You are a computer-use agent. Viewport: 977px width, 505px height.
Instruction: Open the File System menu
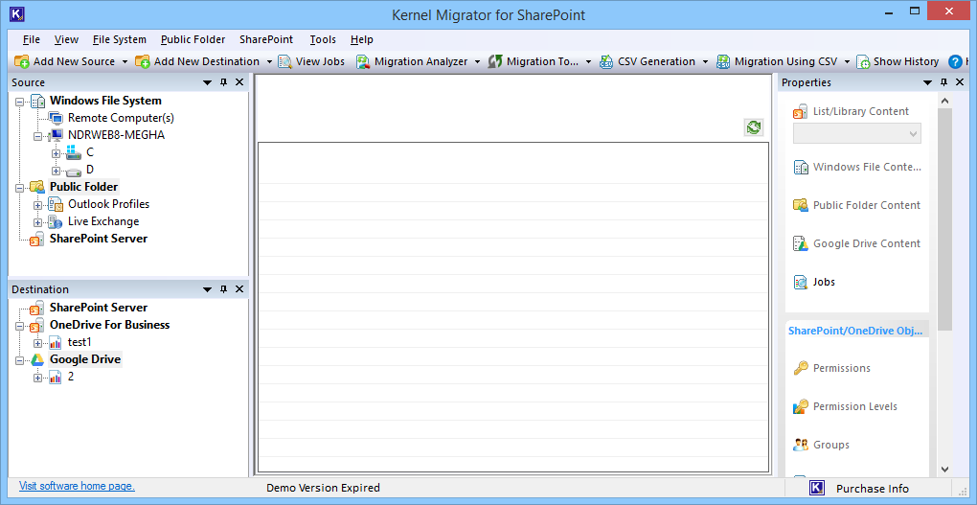[x=120, y=39]
